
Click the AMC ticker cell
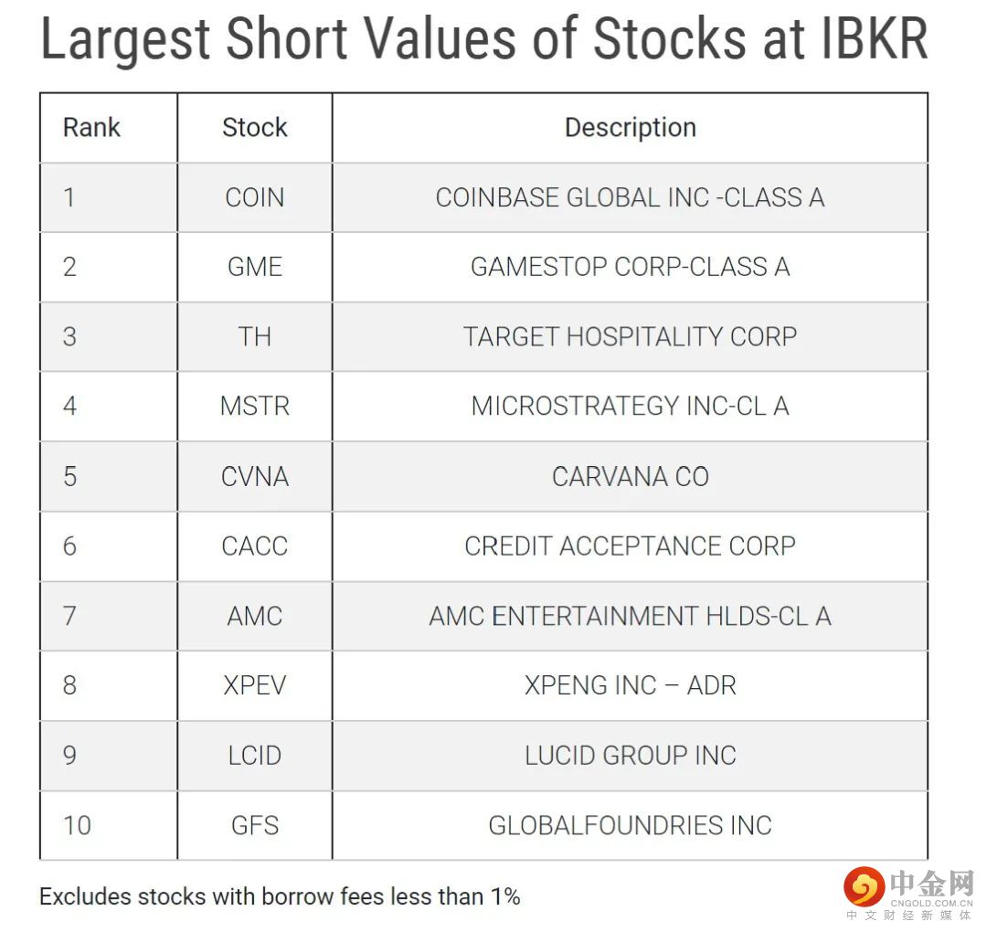pos(255,616)
